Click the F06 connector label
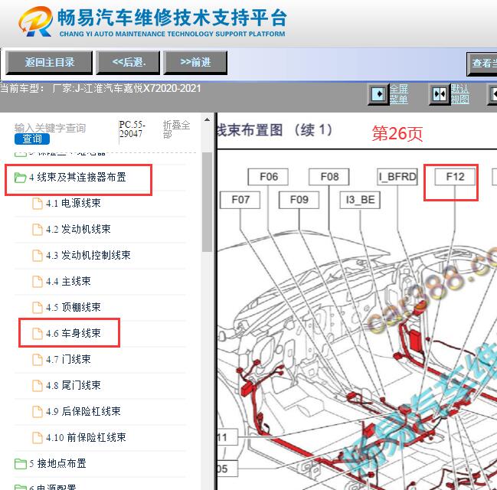The width and height of the screenshot is (497, 490). 268,177
